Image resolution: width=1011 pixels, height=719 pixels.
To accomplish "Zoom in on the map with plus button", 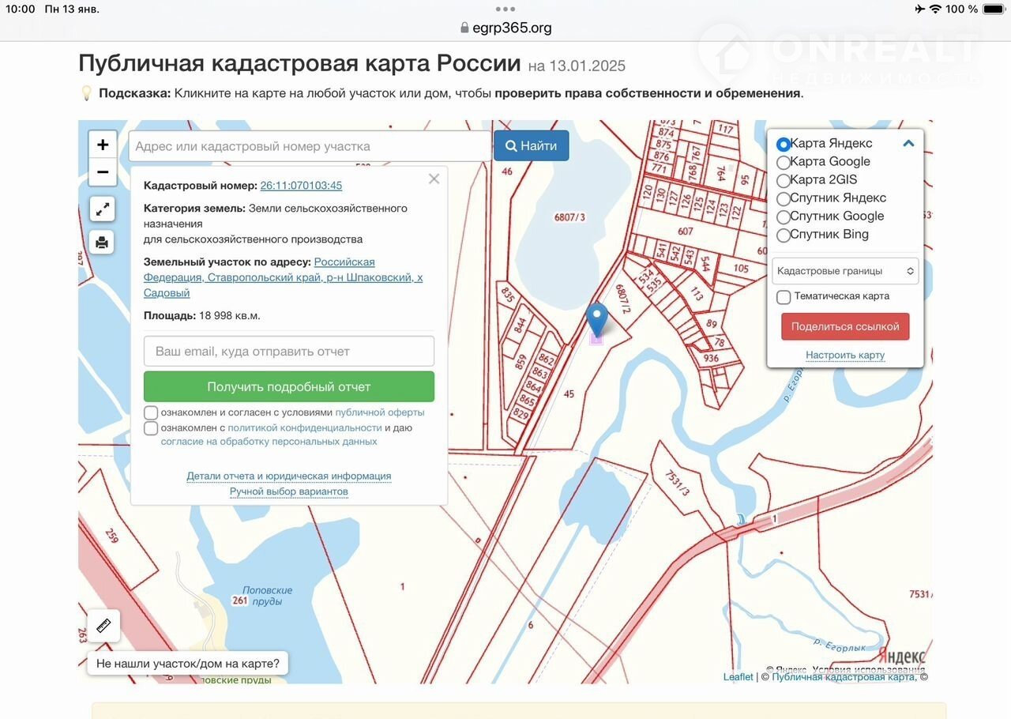I will pyautogui.click(x=103, y=145).
